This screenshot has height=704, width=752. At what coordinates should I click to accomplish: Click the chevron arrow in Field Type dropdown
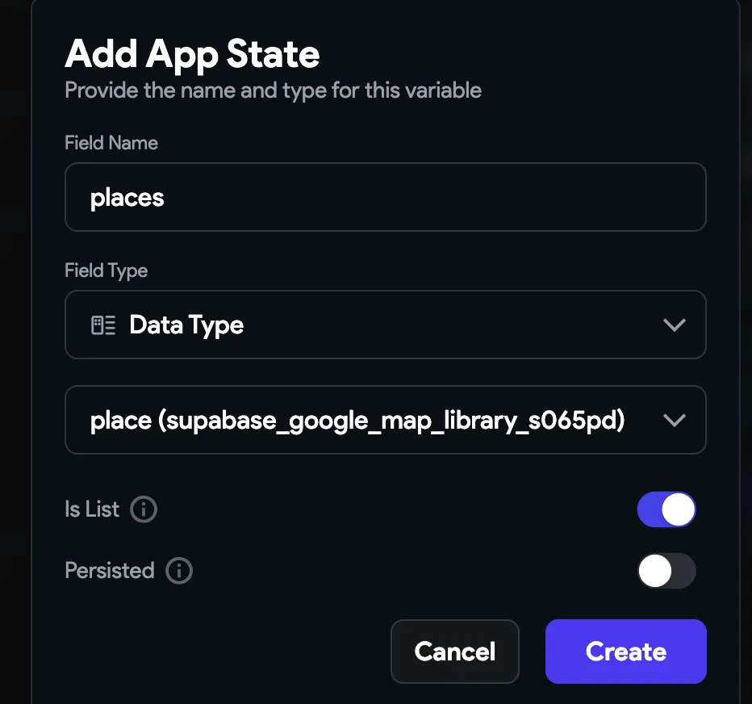coord(673,325)
